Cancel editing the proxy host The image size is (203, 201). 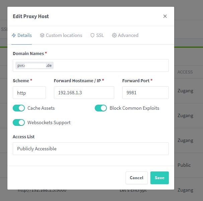(137, 178)
